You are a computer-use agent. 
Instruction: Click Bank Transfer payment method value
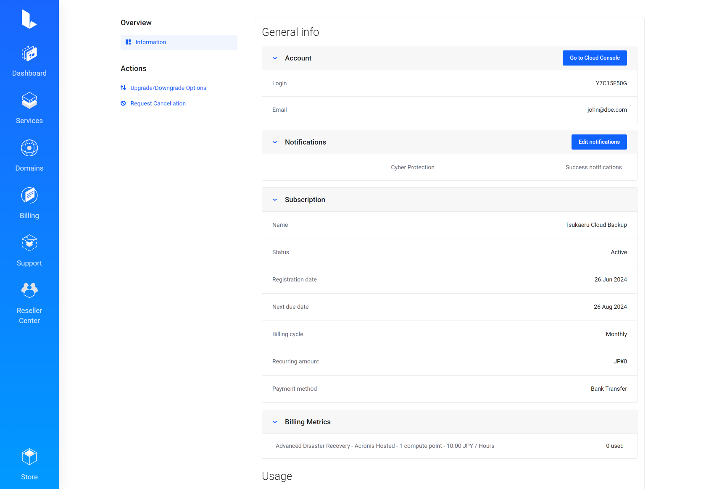pos(609,389)
